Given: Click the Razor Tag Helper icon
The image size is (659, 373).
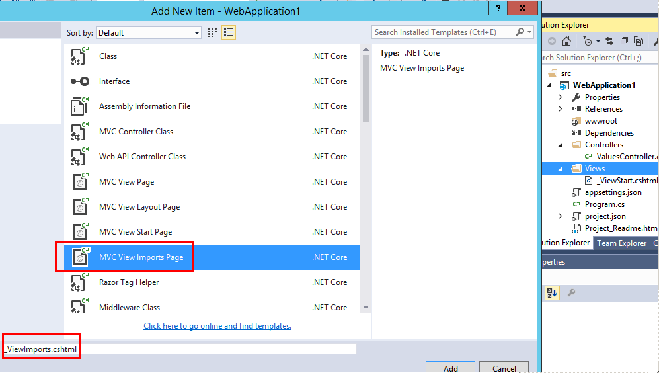Looking at the screenshot, I should [x=80, y=282].
